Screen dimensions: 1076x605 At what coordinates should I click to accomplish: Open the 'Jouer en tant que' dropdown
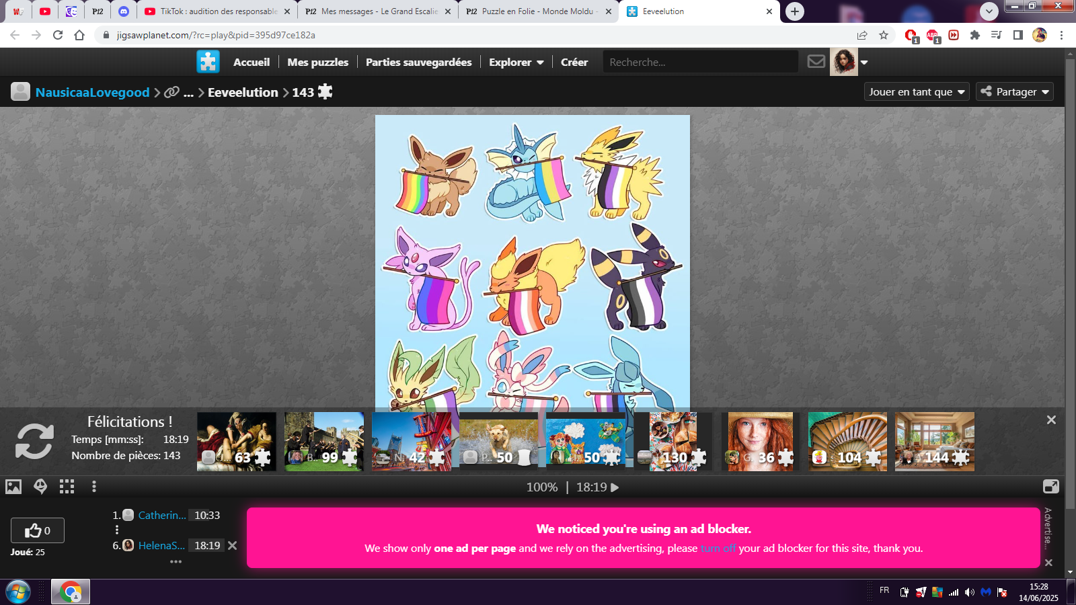pos(917,92)
